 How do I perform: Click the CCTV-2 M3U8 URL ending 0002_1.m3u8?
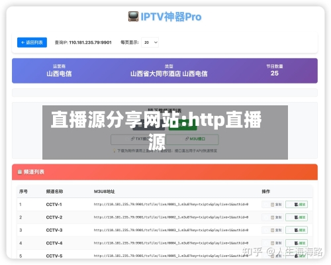click(x=171, y=217)
